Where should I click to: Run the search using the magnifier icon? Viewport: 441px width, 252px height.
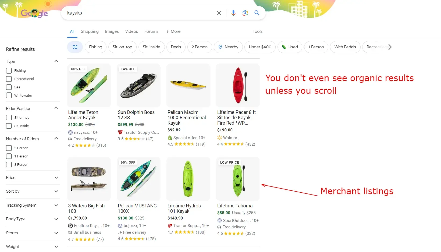(x=257, y=13)
